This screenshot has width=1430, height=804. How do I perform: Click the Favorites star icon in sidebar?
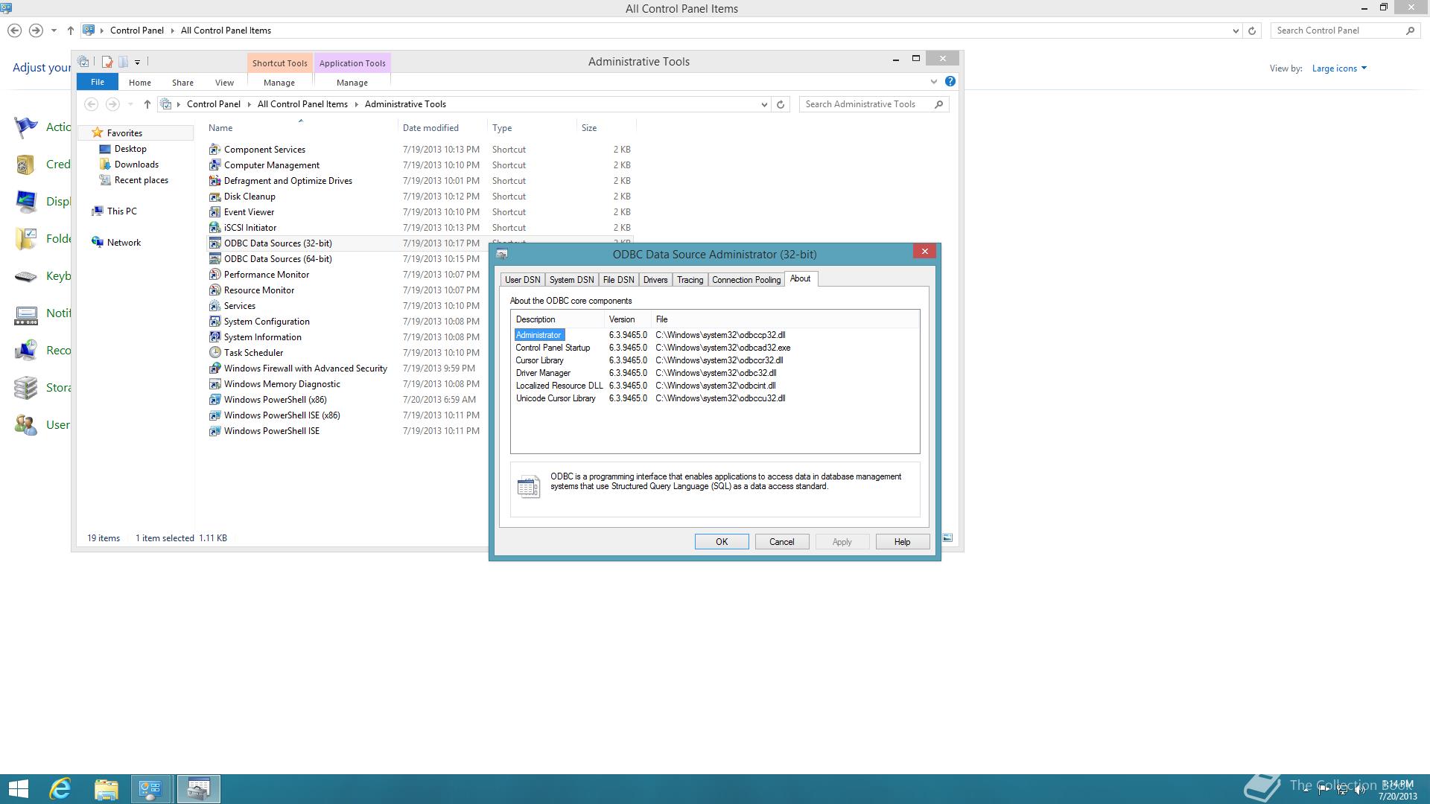97,133
